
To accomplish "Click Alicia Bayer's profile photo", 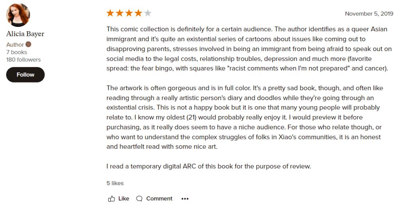I will click(18, 15).
